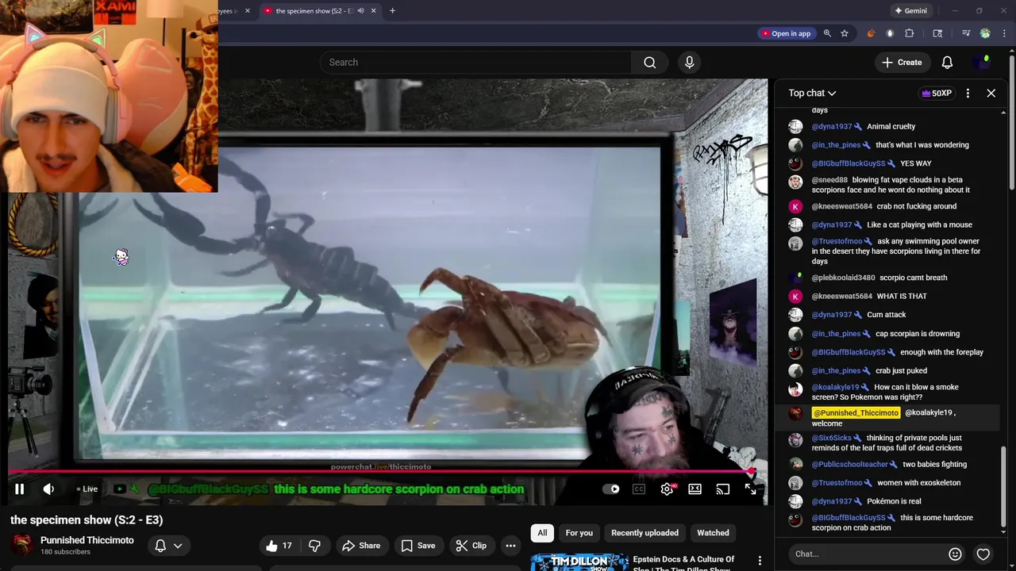
Task: Switch to theater mode view
Action: point(695,489)
